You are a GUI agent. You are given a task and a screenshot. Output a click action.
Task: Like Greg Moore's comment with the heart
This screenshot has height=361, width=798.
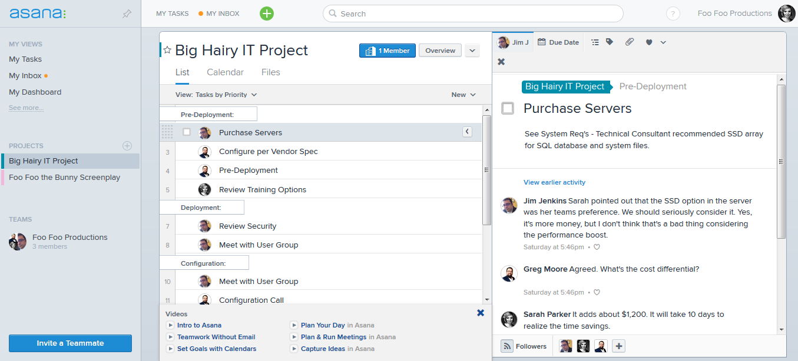(x=597, y=292)
